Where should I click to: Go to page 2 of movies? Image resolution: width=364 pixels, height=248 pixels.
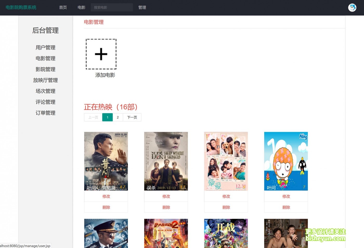(x=118, y=117)
